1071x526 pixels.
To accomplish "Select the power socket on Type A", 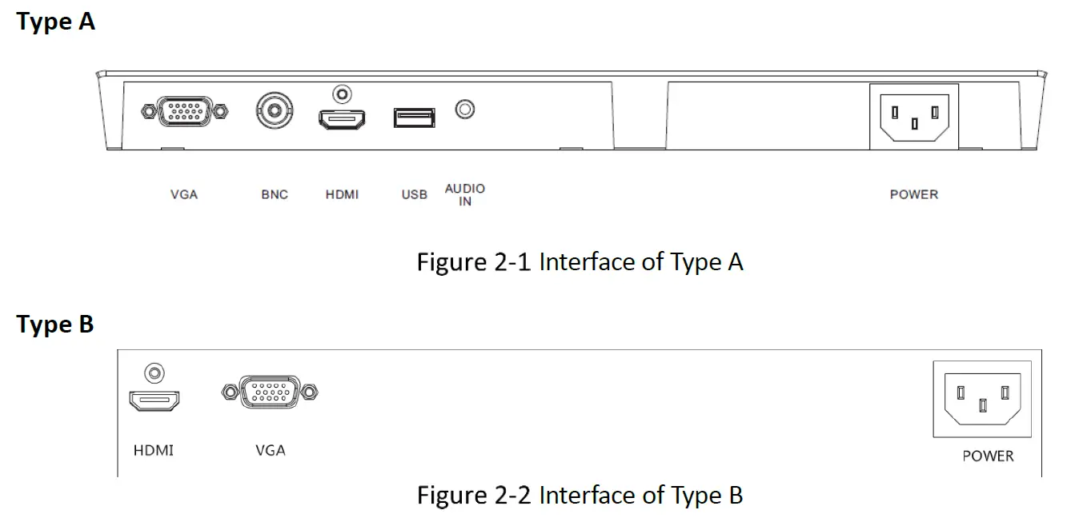I will pyautogui.click(x=914, y=118).
